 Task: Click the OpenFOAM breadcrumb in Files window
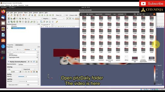(x=98, y=14)
